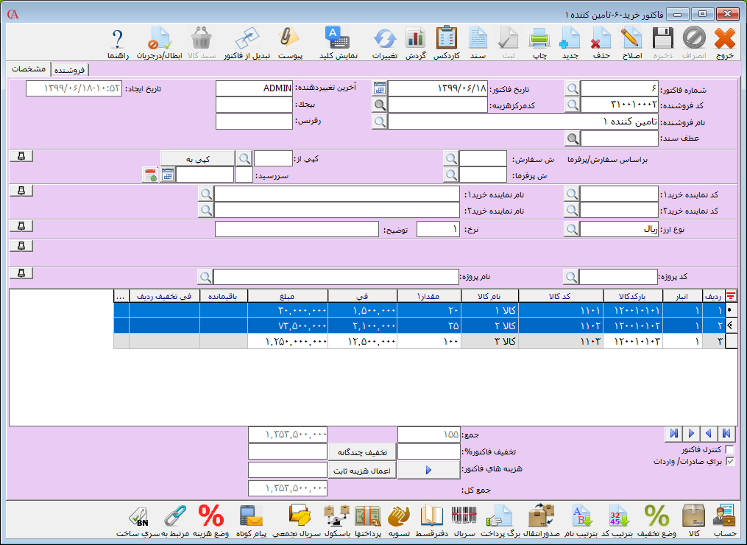Open the currency type (نوع ارز) lookup
The width and height of the screenshot is (747, 545).
pos(572,229)
